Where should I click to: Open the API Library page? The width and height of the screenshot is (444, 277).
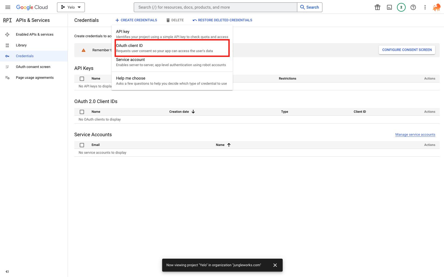21,45
